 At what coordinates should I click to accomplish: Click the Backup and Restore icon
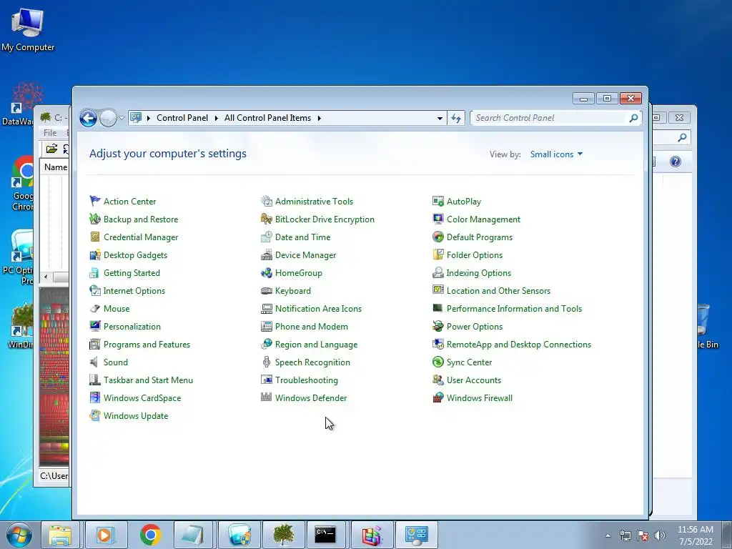pyautogui.click(x=95, y=219)
